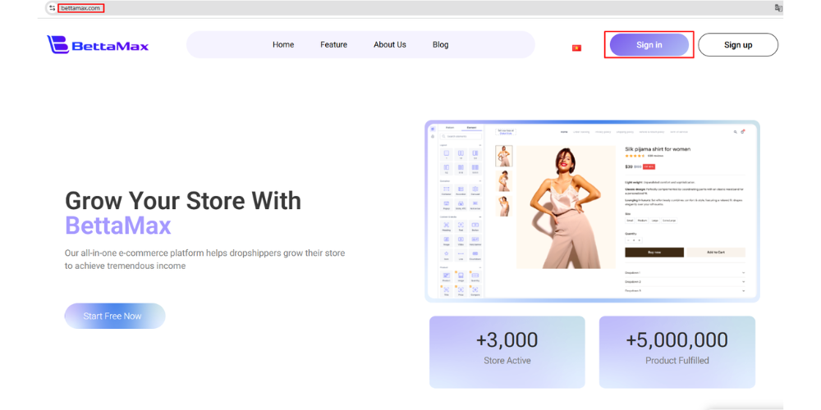Open the Blog nav item

point(440,44)
